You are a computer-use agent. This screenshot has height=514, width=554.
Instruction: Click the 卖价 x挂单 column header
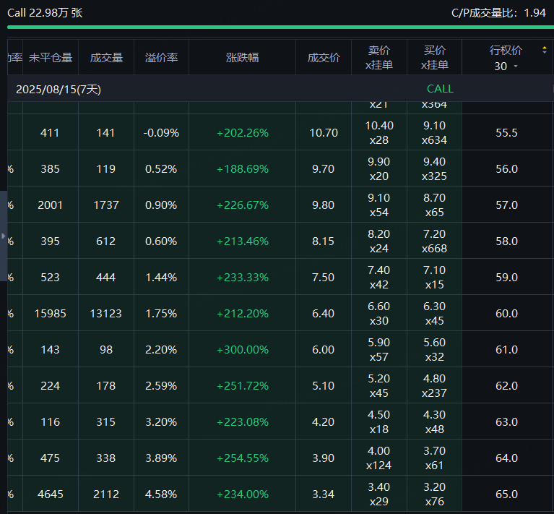[379, 58]
